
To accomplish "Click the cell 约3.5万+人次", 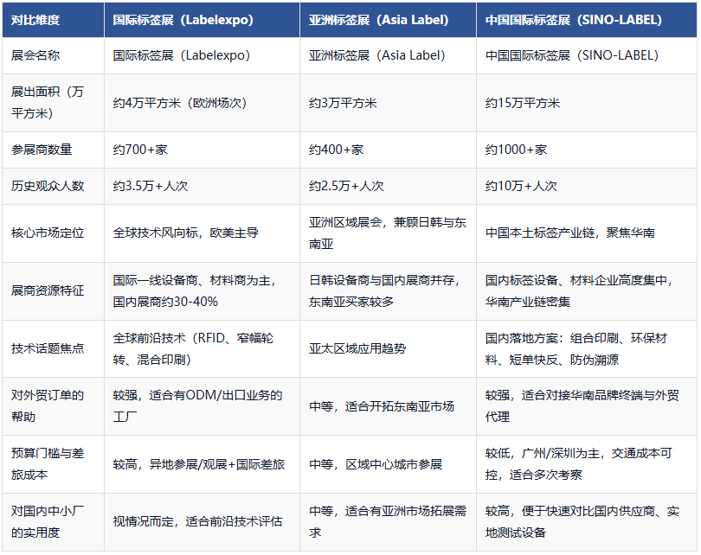I will tap(202, 186).
